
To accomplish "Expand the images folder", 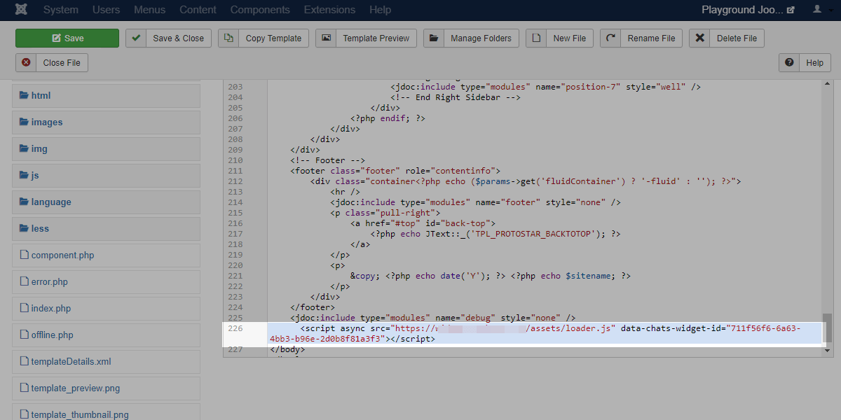I will click(46, 122).
